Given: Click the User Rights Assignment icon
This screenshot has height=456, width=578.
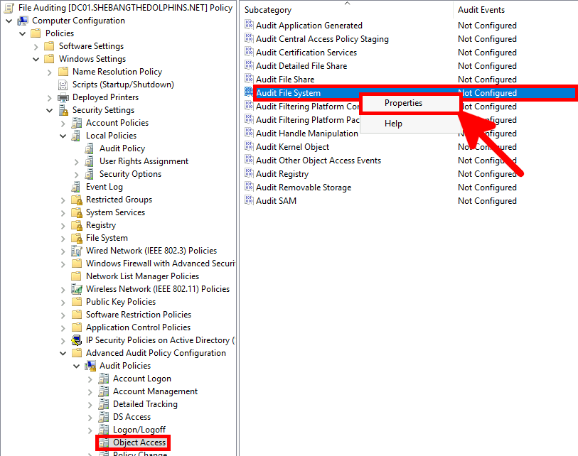Looking at the screenshot, I should click(x=90, y=161).
